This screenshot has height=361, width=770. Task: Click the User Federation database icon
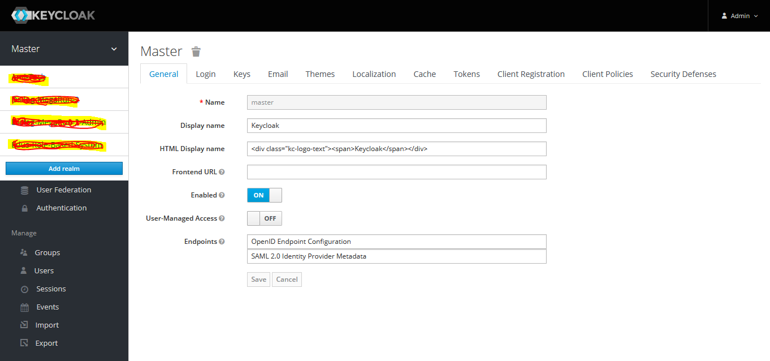[24, 190]
